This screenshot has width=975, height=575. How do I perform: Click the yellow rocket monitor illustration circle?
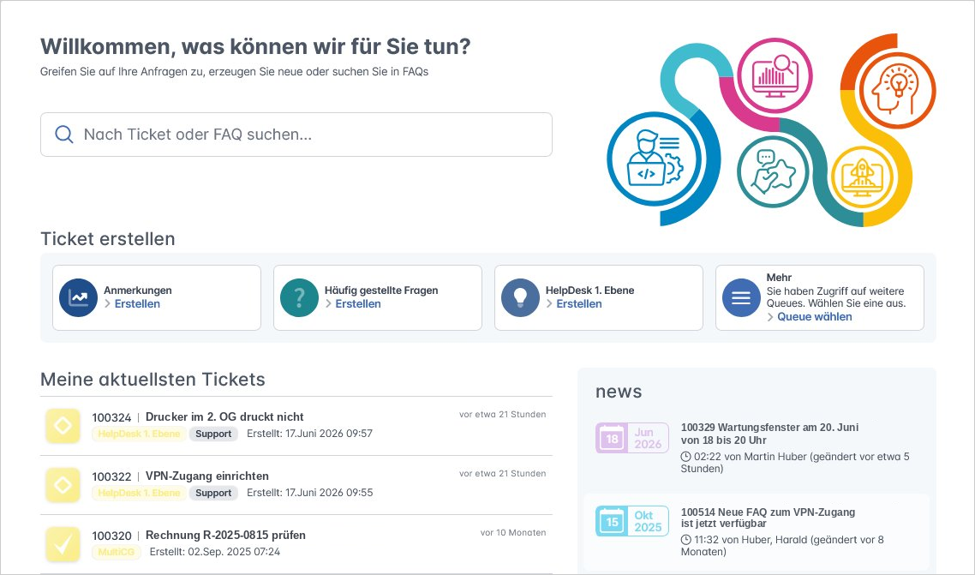tap(862, 177)
